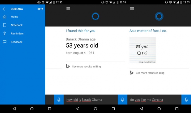Open the yes/no checklist image
This screenshot has width=191, height=113.
[142, 50]
